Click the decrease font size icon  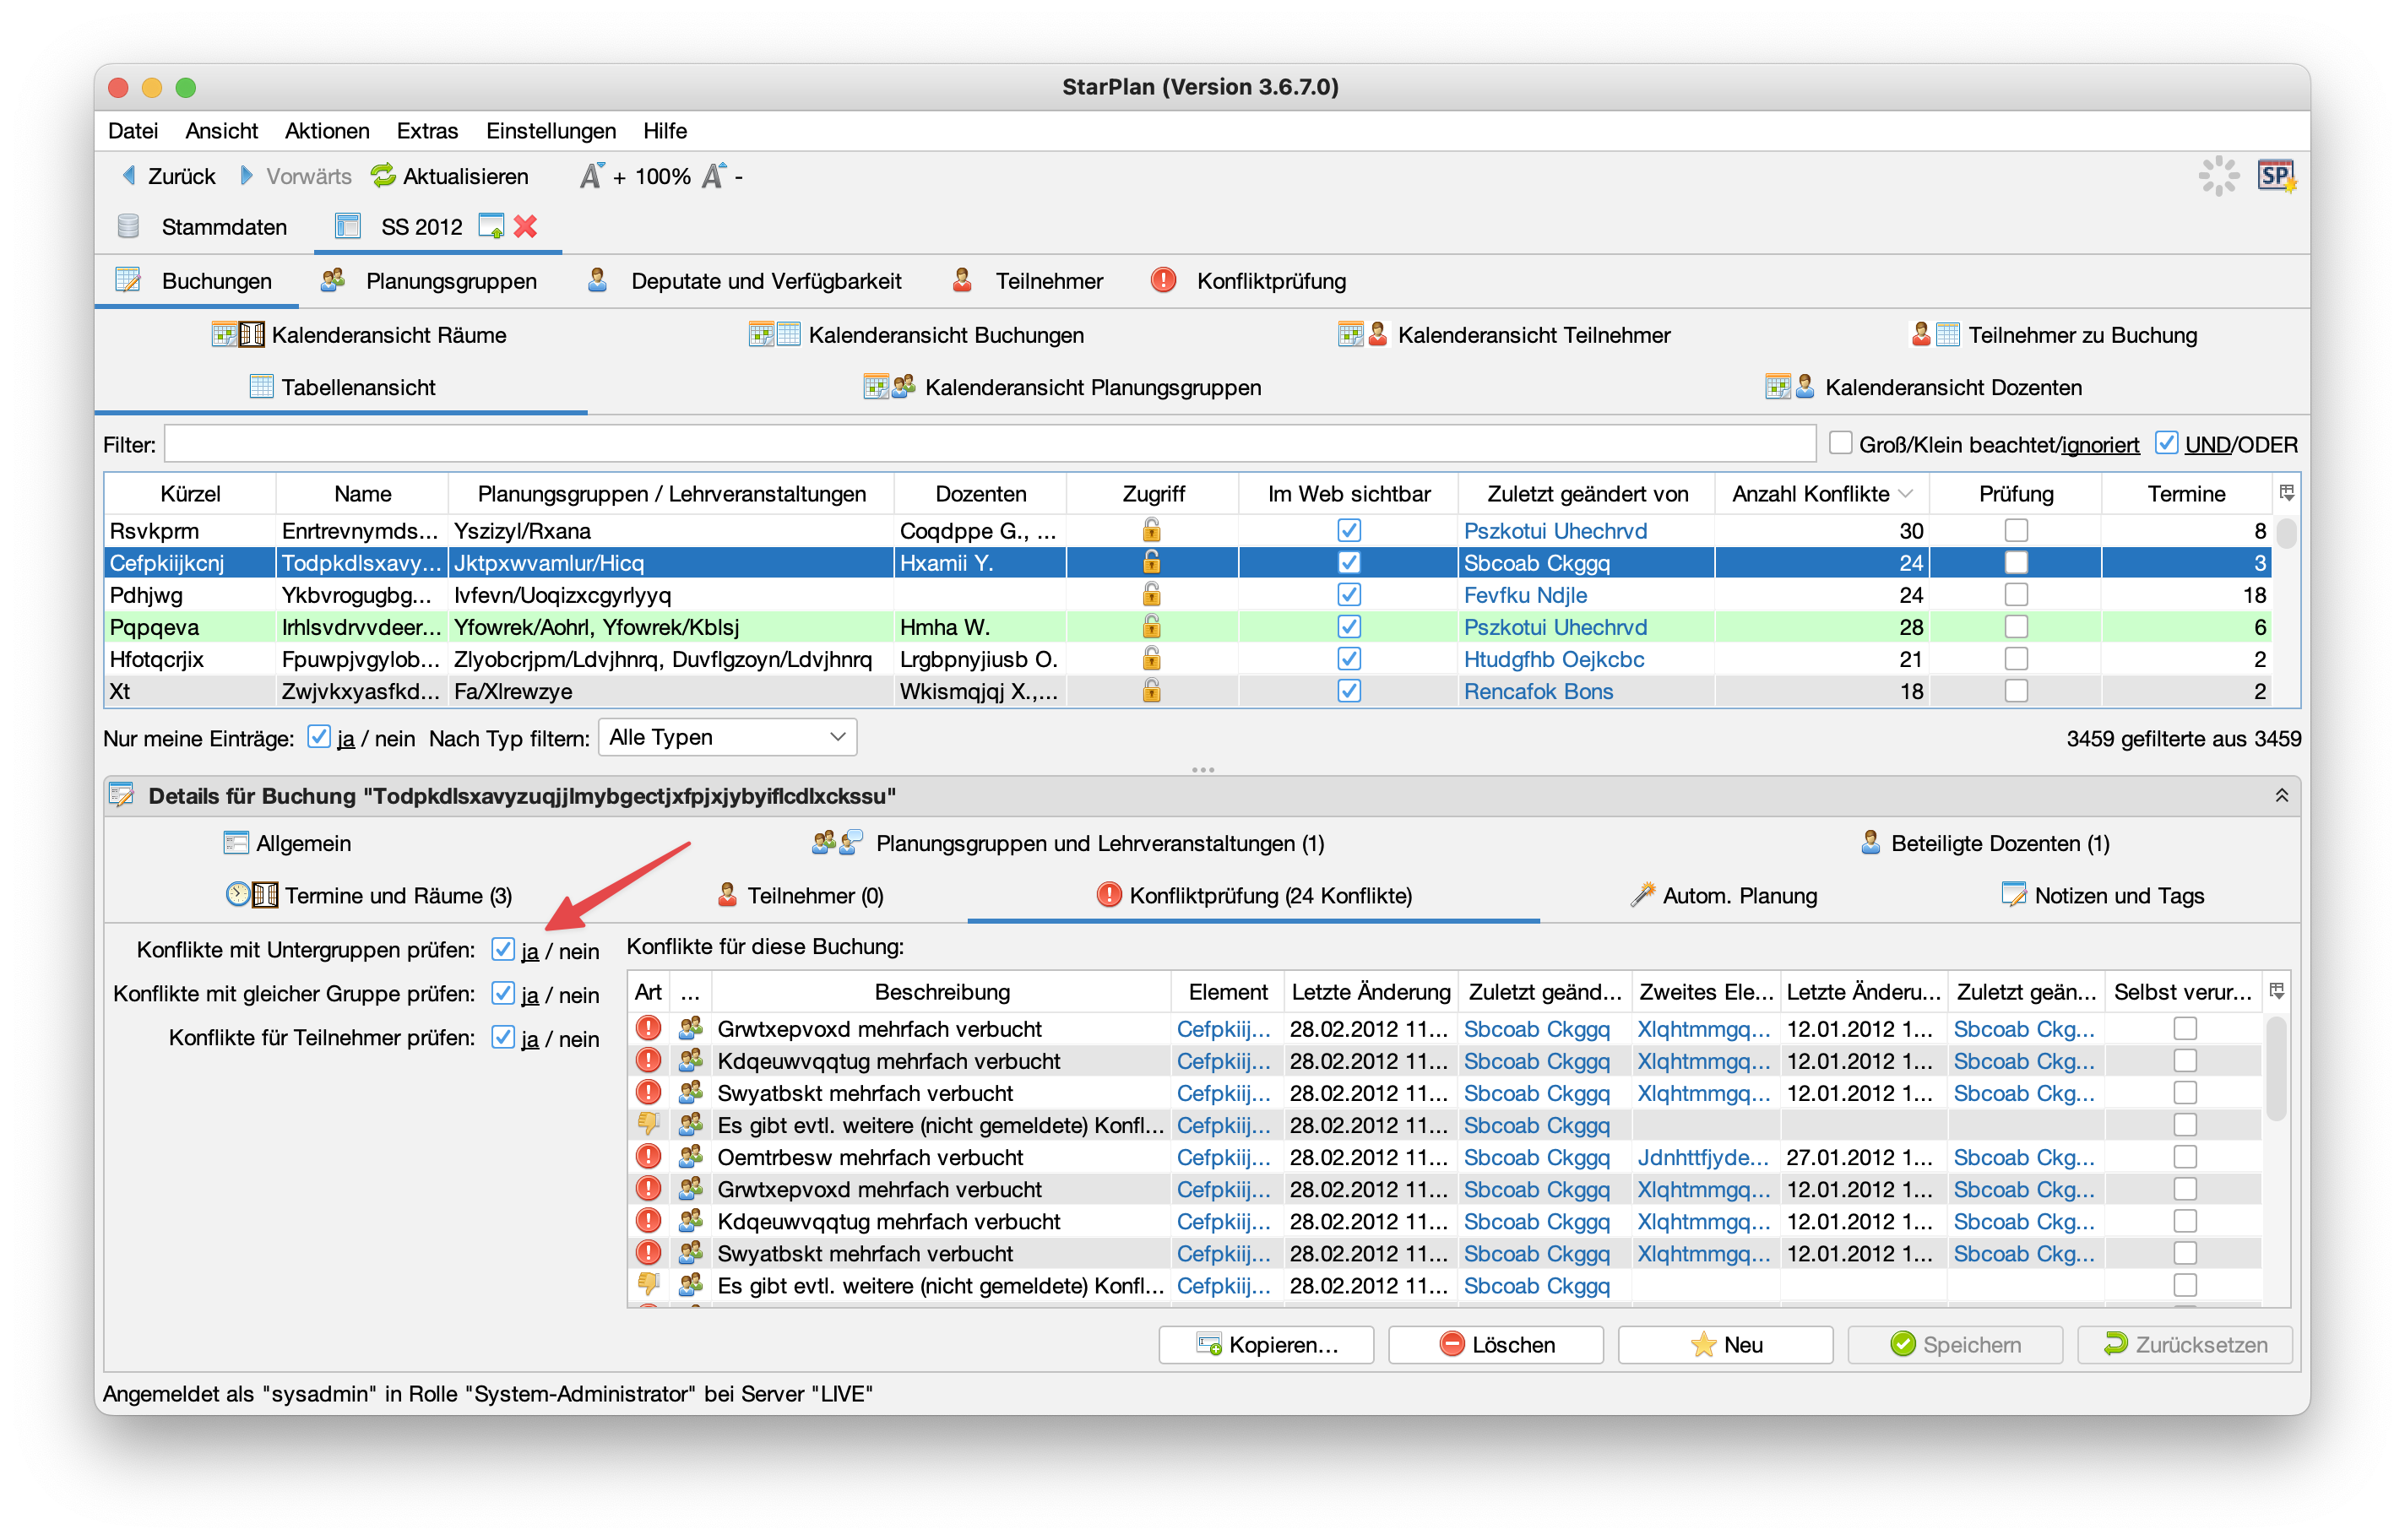[713, 176]
